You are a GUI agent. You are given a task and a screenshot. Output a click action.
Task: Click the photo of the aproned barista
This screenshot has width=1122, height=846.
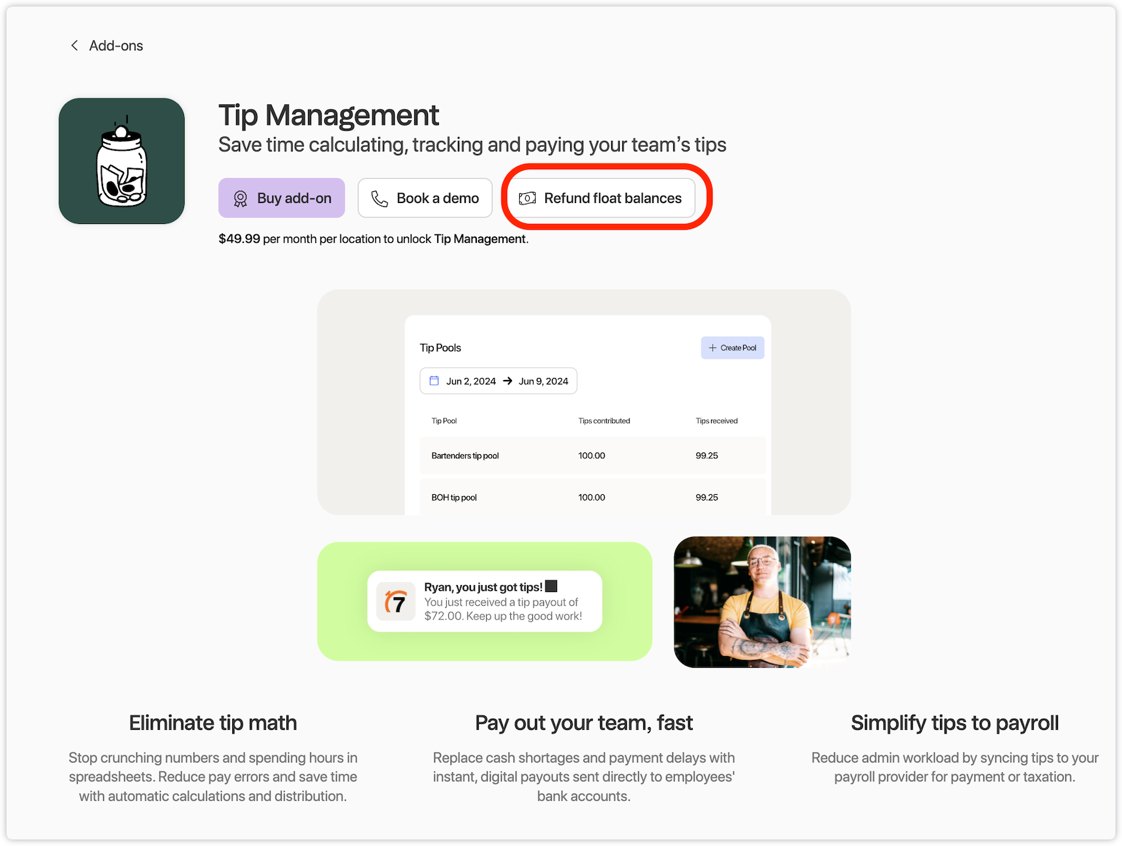pyautogui.click(x=762, y=602)
